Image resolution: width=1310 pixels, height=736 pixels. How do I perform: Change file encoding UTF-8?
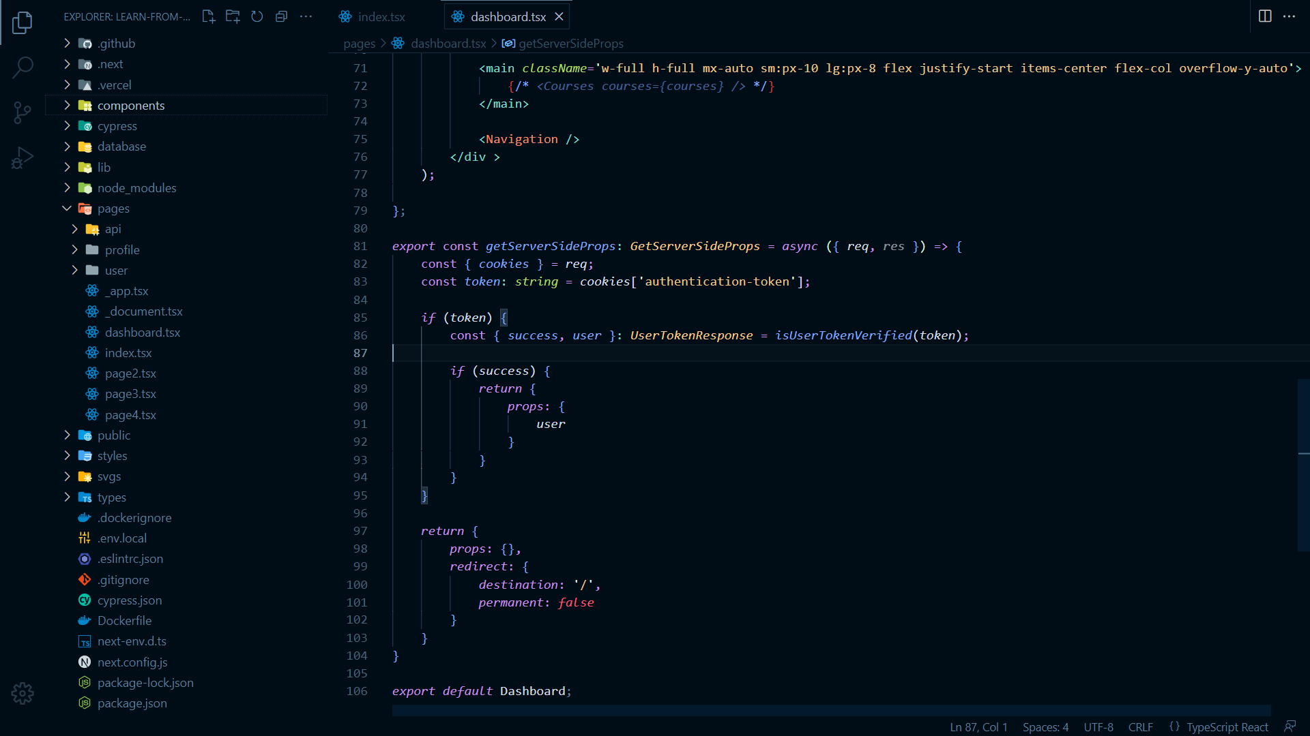tap(1098, 727)
